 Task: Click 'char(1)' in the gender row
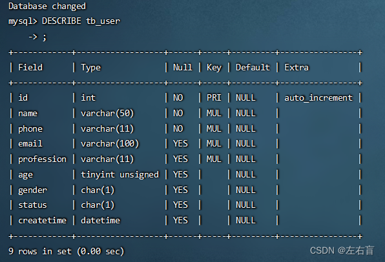[98, 190]
